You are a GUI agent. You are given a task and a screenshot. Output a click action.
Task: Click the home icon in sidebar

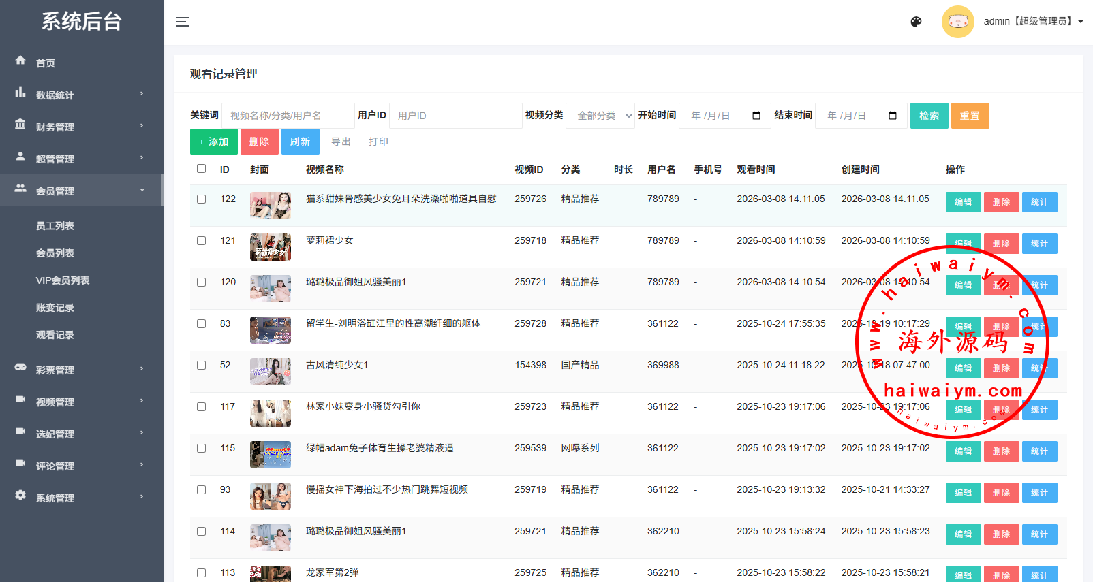[20, 61]
